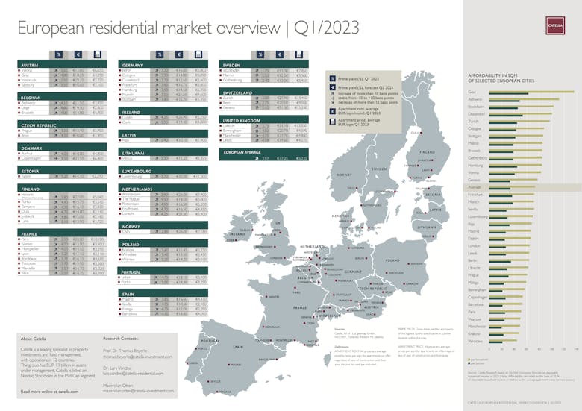
Task: Click percent column icon above Austria table
Action: point(59,54)
